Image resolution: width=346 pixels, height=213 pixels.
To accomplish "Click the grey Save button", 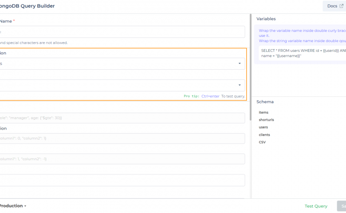I will [342, 206].
